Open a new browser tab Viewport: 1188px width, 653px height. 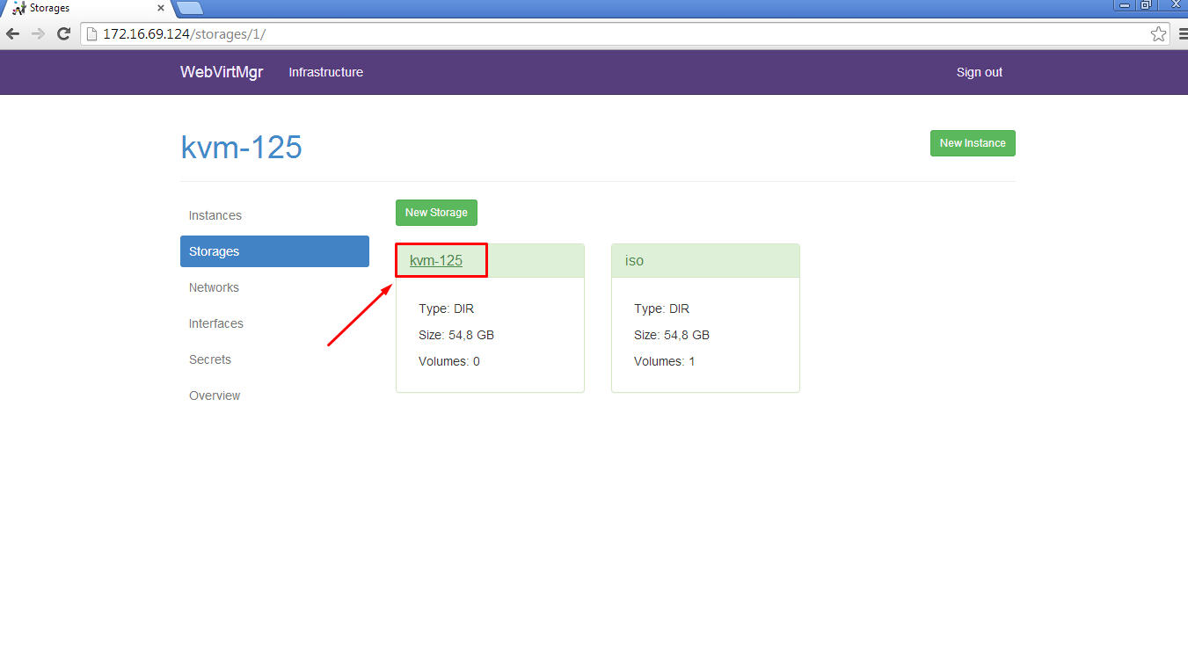tap(189, 9)
